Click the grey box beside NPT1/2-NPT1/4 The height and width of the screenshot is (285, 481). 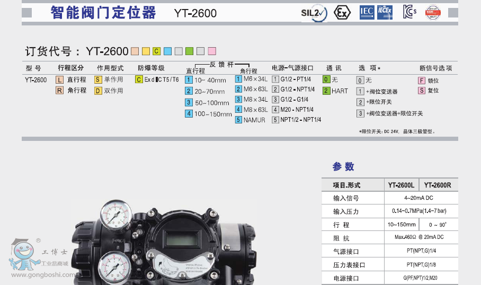[x=275, y=120]
